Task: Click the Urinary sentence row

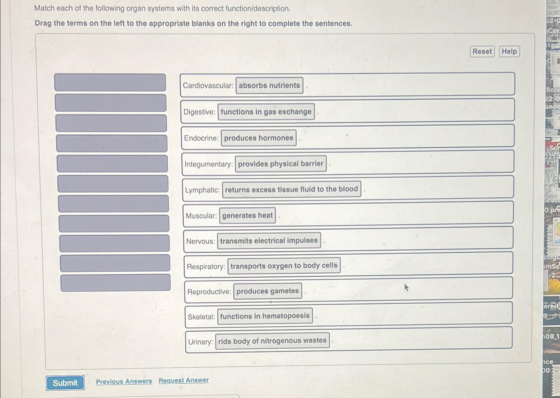Action: pos(349,340)
